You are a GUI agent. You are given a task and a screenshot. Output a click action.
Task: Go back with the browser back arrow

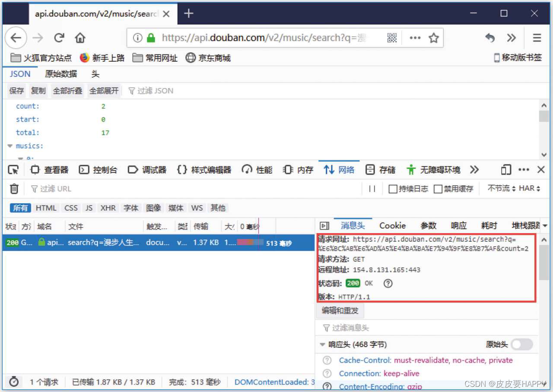(16, 38)
